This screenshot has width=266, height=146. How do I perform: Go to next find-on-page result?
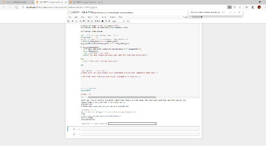pyautogui.click(x=235, y=12)
